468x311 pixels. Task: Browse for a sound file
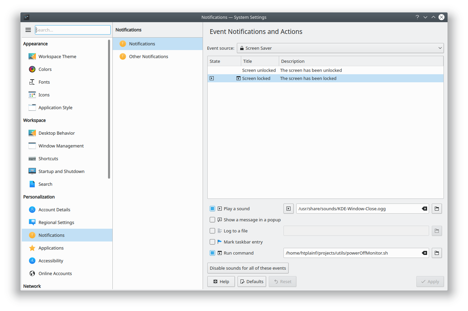coord(437,209)
